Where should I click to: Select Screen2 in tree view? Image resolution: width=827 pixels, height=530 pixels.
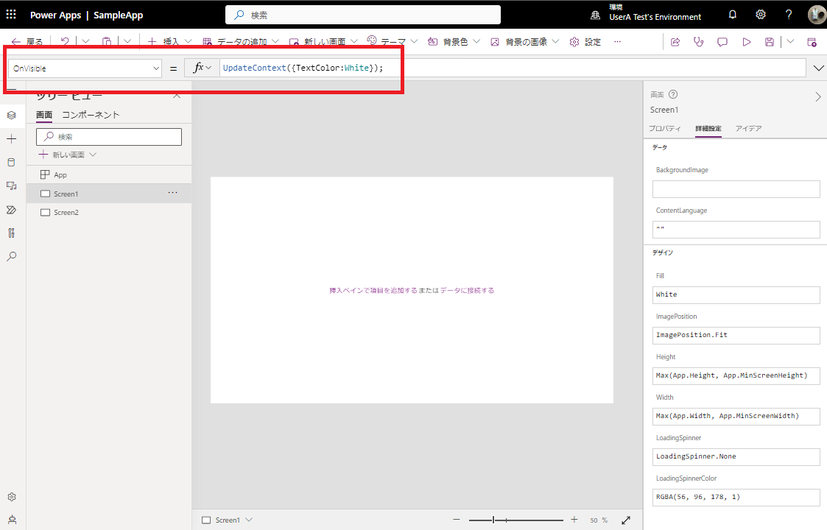66,213
